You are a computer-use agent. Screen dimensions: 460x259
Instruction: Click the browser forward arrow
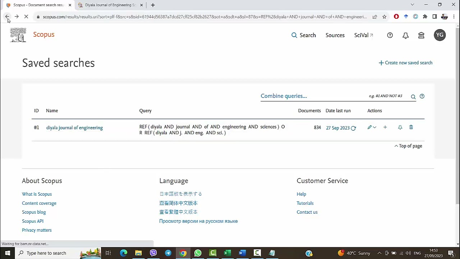tap(17, 17)
